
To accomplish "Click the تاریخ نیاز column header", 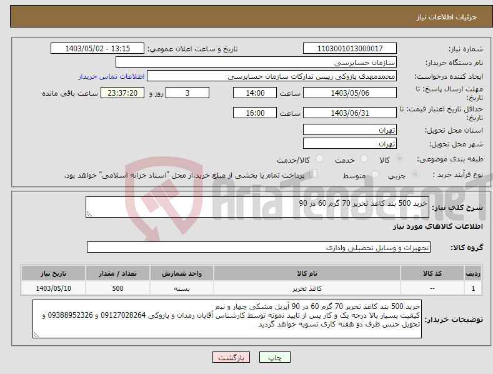I will click(54, 273).
